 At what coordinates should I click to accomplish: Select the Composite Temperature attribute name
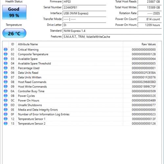(33, 54)
